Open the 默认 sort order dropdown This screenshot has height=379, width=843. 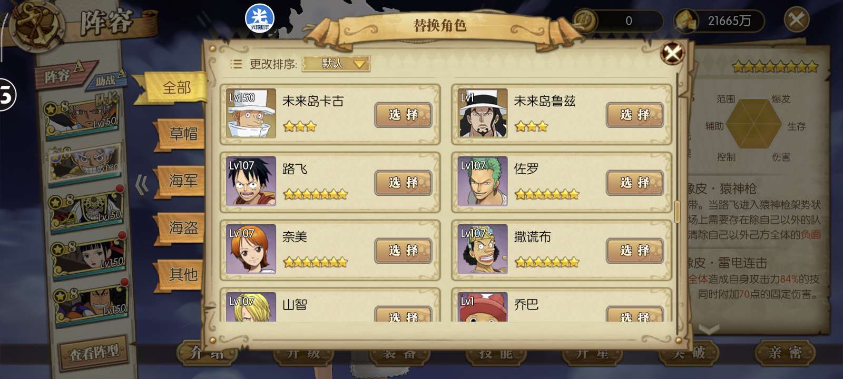coord(336,64)
